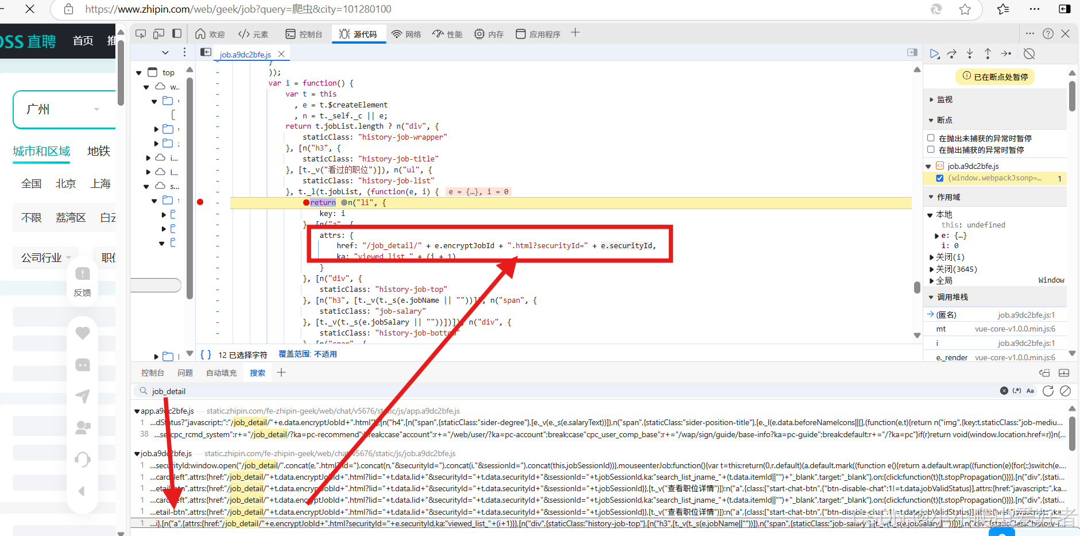Toggle DevTools sidebar dock icon
The width and height of the screenshot is (1080, 536).
(177, 34)
